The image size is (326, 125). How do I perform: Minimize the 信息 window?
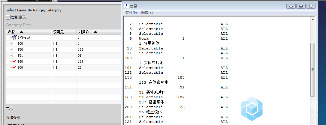[291, 6]
